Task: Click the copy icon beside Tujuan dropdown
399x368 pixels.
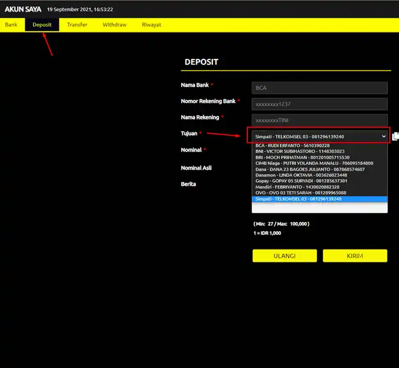Action: pyautogui.click(x=395, y=136)
